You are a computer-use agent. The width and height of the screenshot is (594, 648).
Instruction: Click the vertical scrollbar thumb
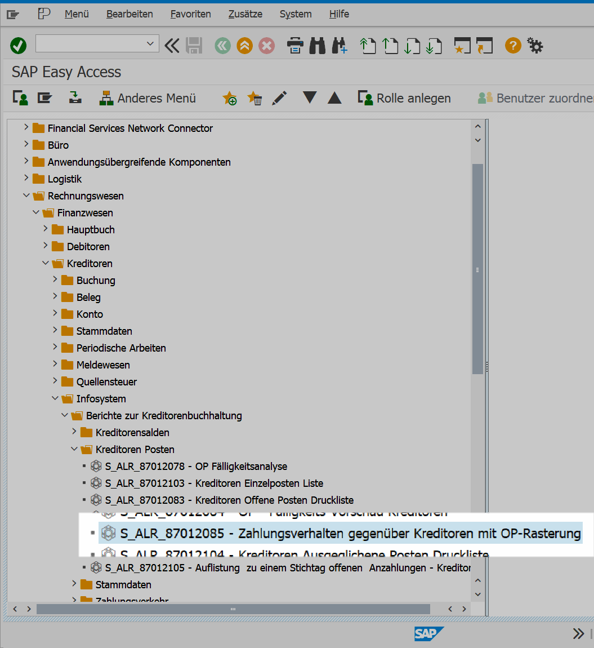(477, 269)
